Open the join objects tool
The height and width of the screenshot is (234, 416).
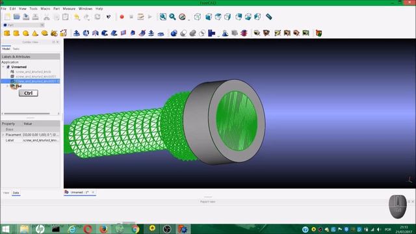211,33
